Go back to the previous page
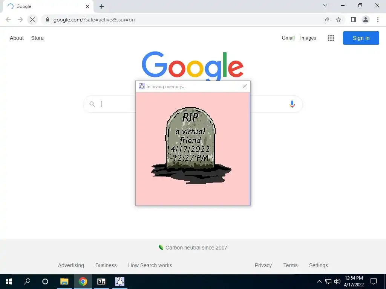Screen dimensions: 386x289 (8, 20)
